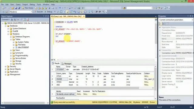Toggle Categorized view in Properties panel
The image size is (194, 109).
click(160, 24)
